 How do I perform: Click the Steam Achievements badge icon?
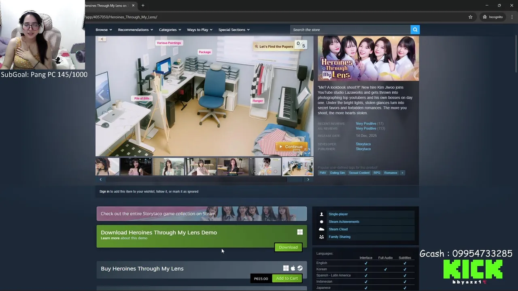click(x=322, y=221)
